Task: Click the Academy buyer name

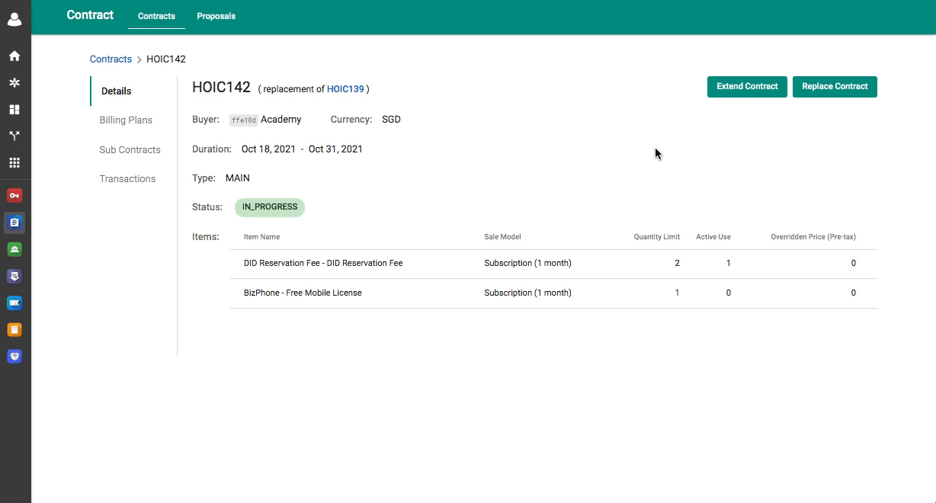Action: click(281, 120)
